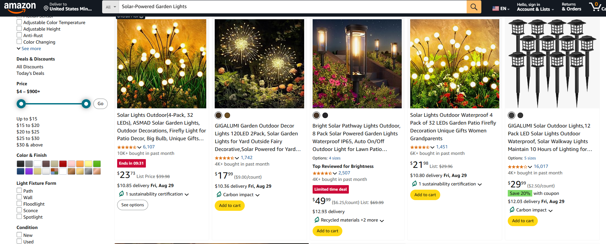This screenshot has width=606, height=244.
Task: Enable the New condition checkbox
Action: tap(19, 235)
